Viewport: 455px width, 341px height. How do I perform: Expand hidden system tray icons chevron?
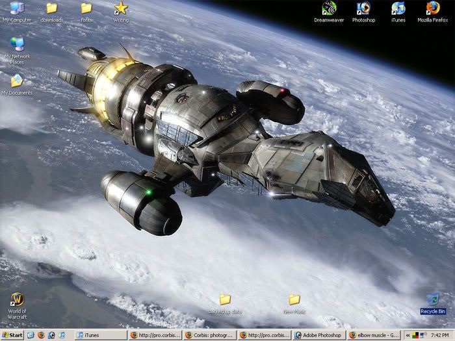[408, 335]
